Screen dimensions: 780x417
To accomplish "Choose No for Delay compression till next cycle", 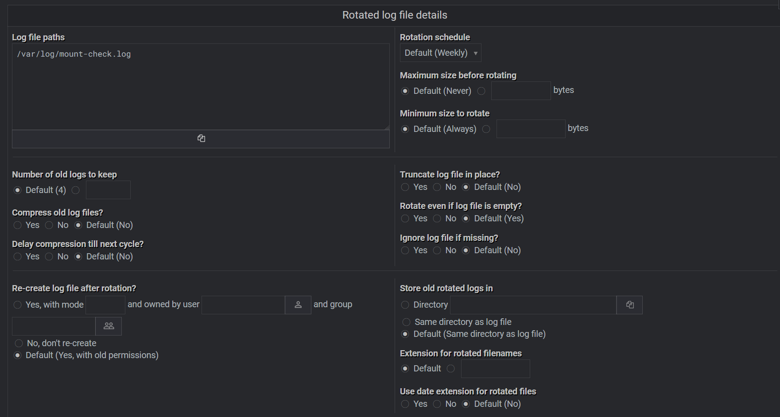I will [49, 257].
